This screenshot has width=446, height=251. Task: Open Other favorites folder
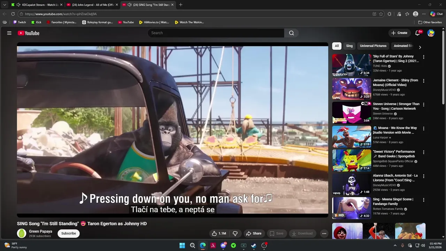tap(430, 22)
